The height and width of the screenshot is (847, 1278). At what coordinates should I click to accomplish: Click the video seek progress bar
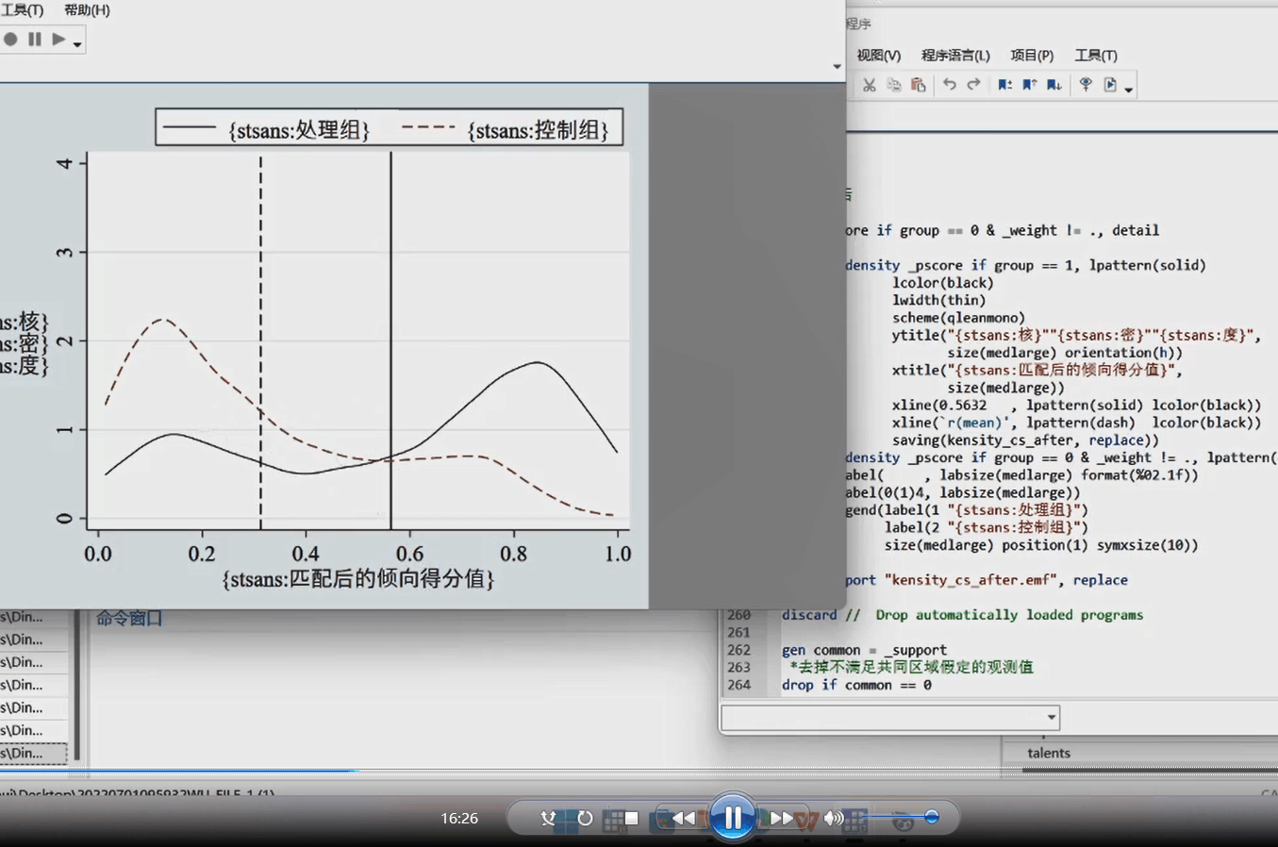point(639,772)
